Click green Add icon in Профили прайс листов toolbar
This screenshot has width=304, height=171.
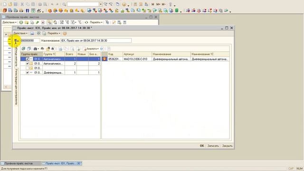pos(21,22)
